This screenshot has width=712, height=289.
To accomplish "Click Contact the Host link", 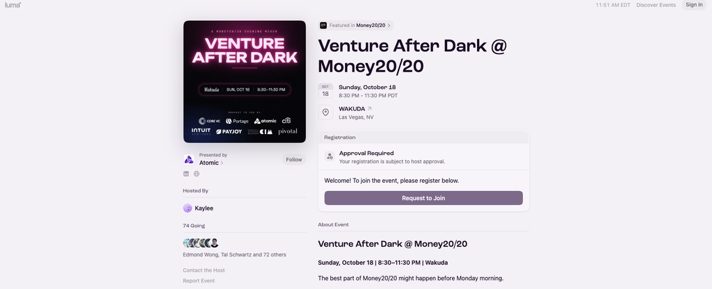I will click(x=204, y=270).
